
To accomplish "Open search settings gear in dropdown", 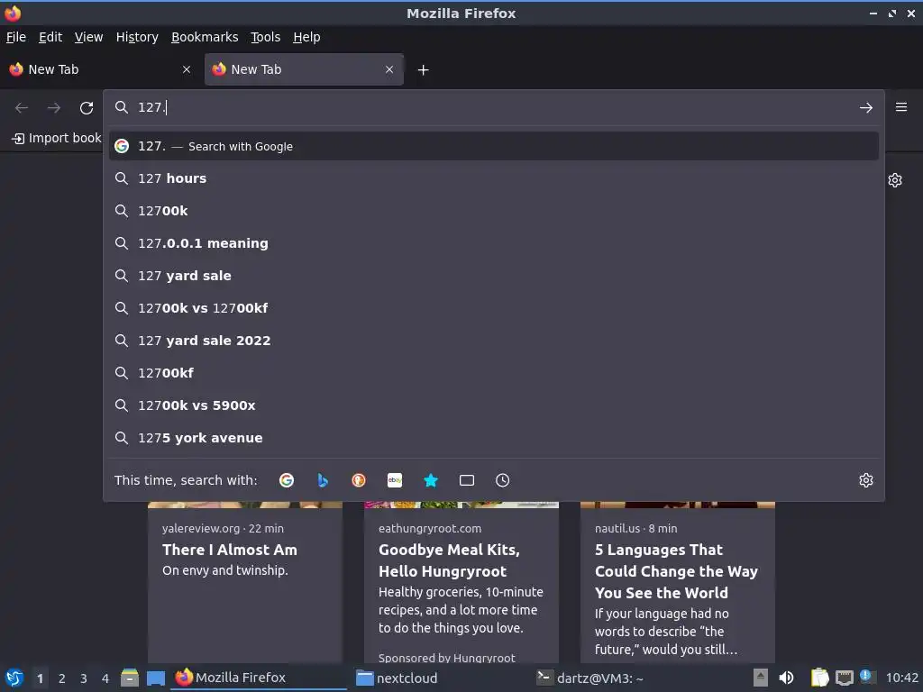I will 865,480.
